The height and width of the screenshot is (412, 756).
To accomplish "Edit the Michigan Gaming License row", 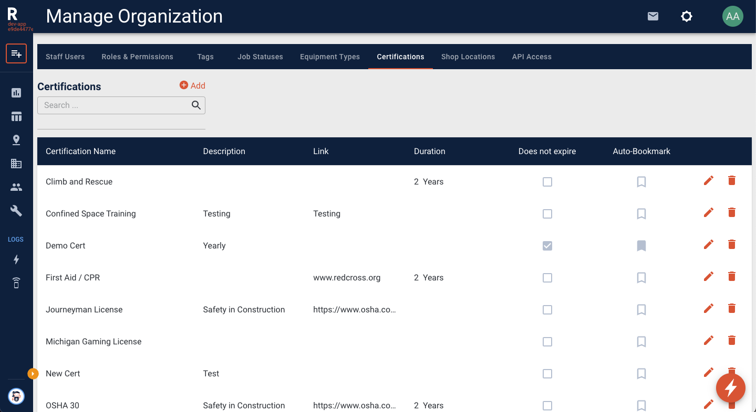I will point(709,340).
